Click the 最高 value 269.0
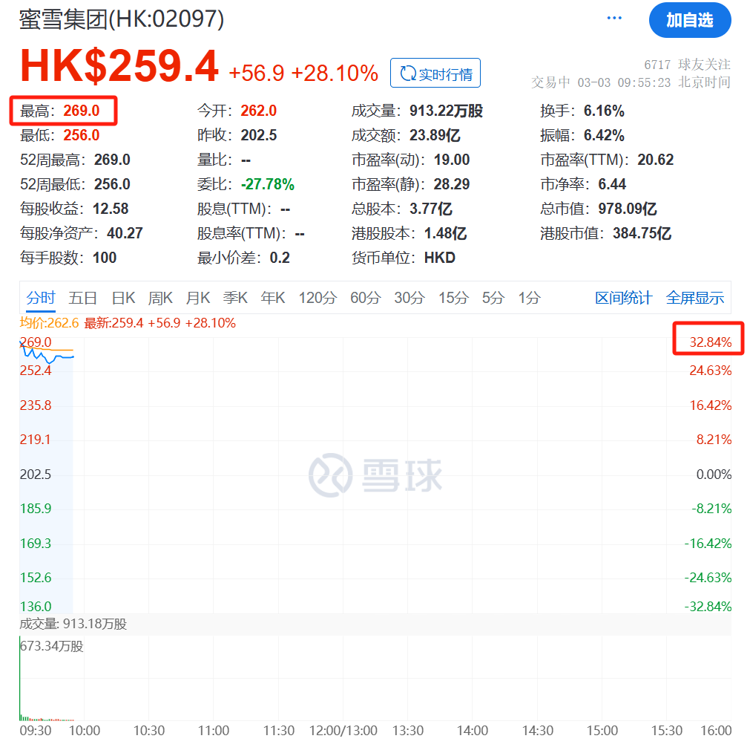The width and height of the screenshot is (750, 753). click(81, 111)
